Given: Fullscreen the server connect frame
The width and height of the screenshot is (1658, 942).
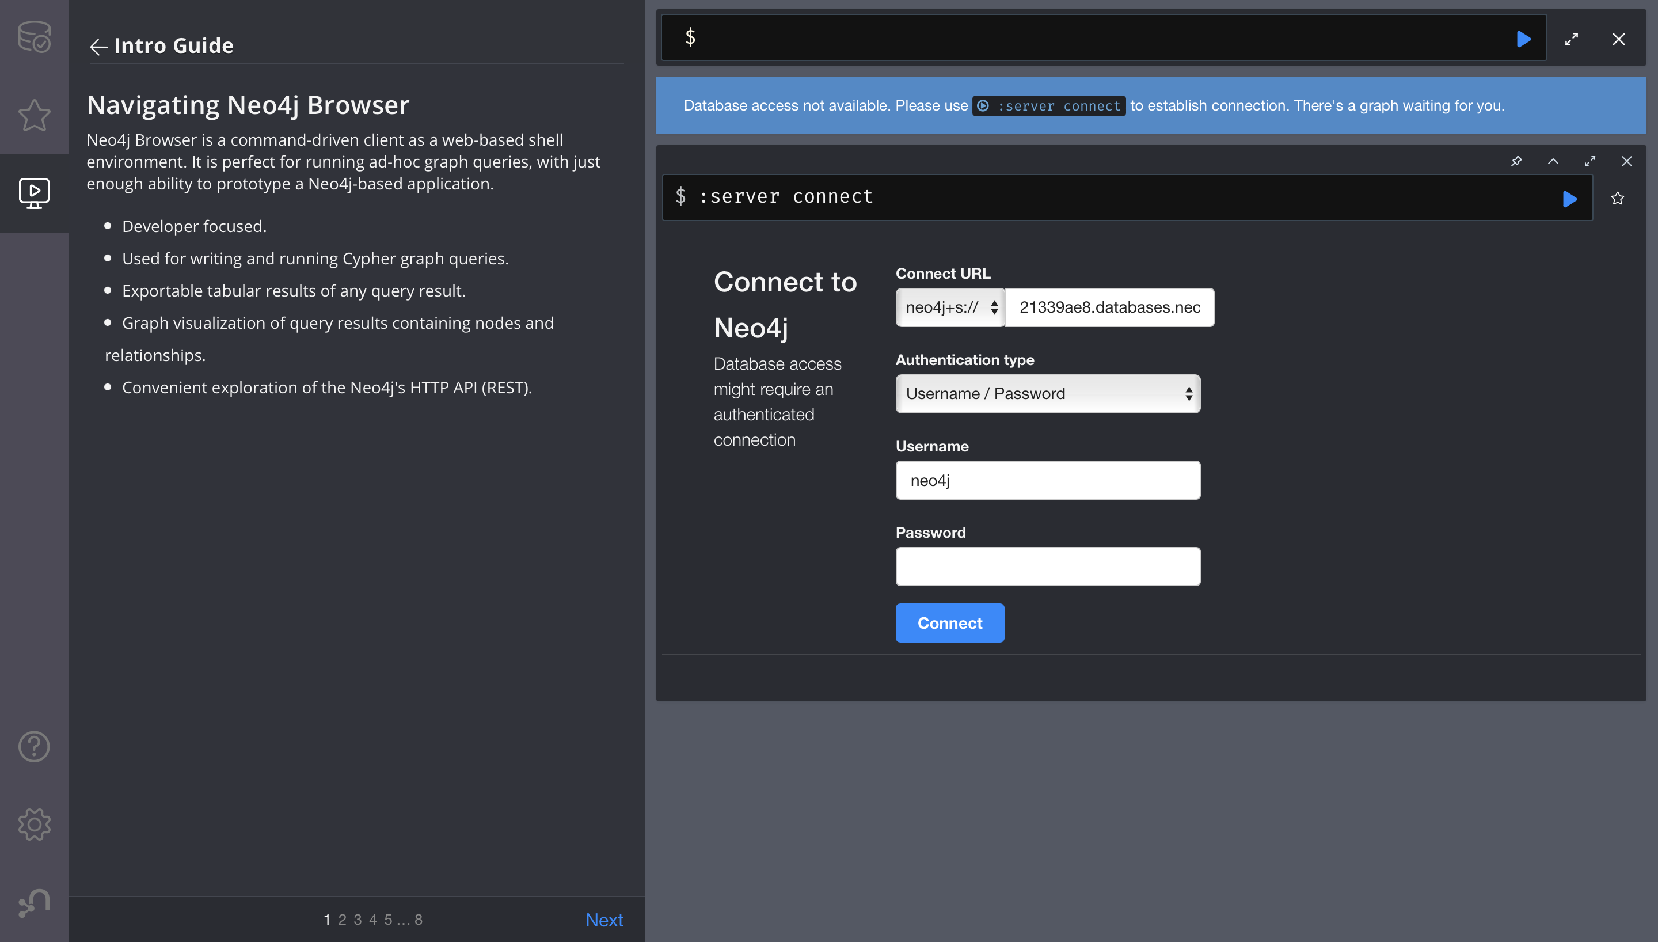Looking at the screenshot, I should tap(1590, 161).
